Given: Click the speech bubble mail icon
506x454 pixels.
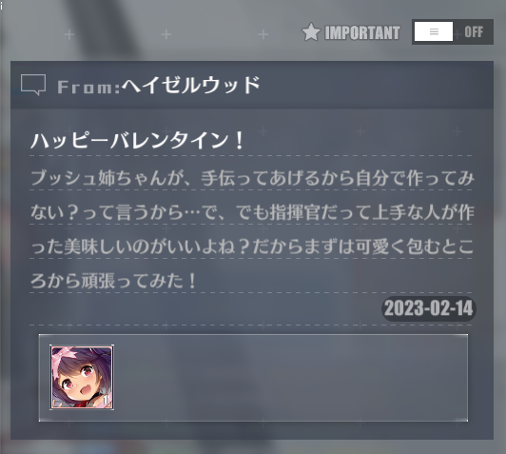Looking at the screenshot, I should click(33, 85).
